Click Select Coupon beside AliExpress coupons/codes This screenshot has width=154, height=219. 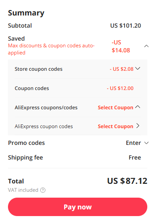tap(115, 108)
